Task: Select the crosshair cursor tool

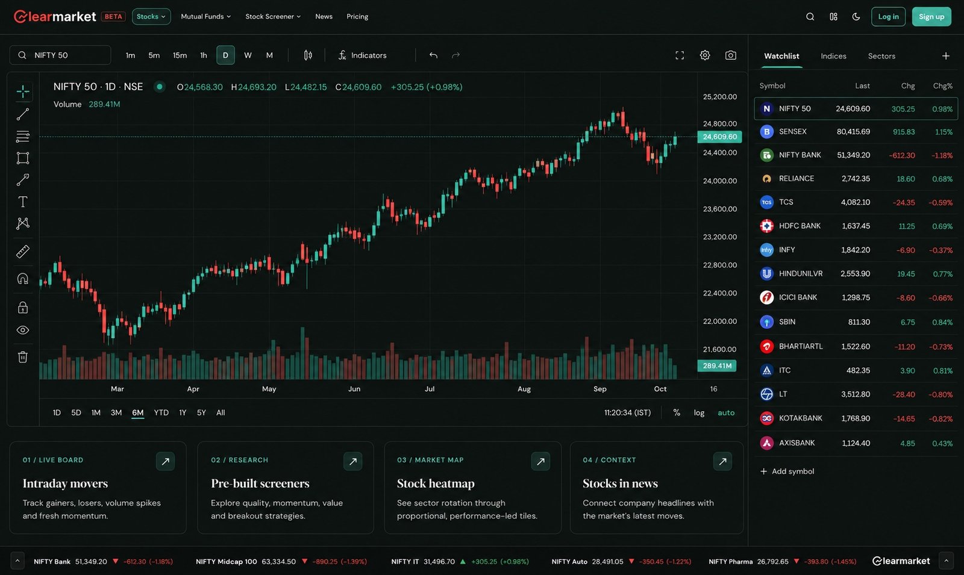Action: pyautogui.click(x=23, y=92)
